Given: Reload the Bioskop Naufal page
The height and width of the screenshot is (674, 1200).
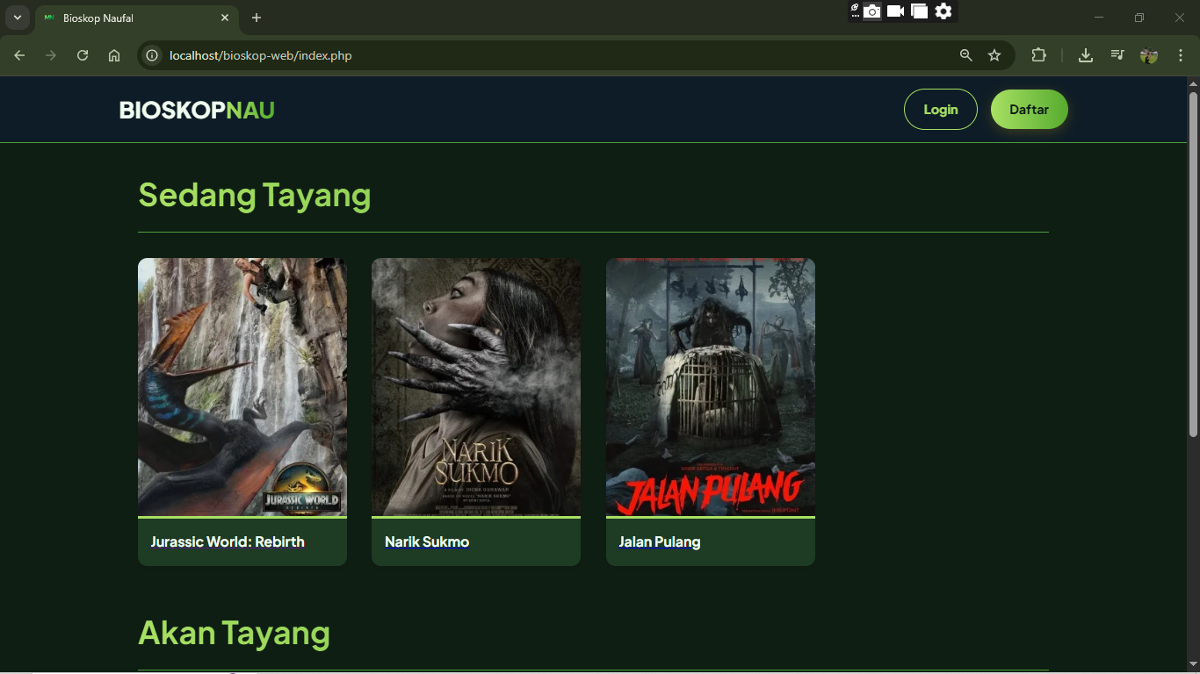Looking at the screenshot, I should tap(83, 54).
